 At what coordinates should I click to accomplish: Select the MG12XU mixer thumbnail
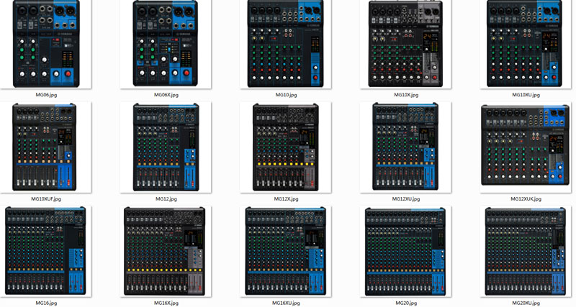coord(405,147)
